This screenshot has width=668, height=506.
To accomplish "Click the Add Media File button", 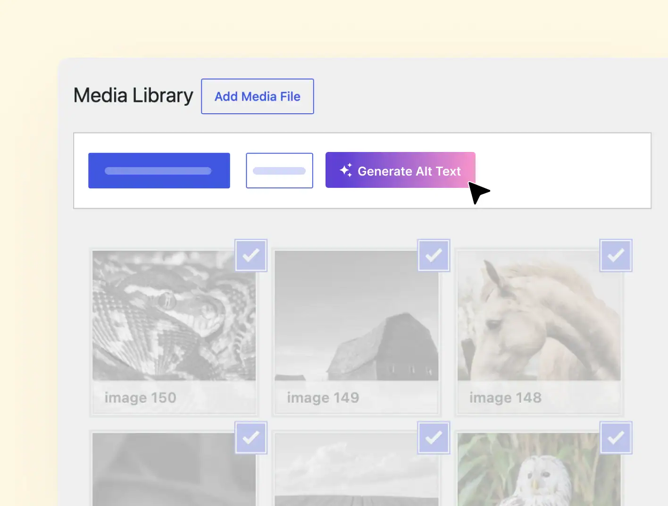I will [257, 96].
